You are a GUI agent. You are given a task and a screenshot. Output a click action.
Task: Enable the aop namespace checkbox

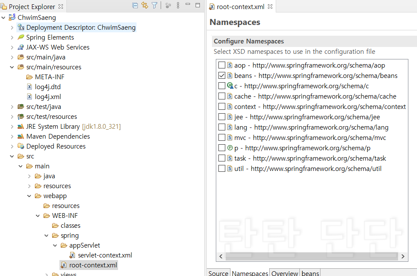point(222,65)
